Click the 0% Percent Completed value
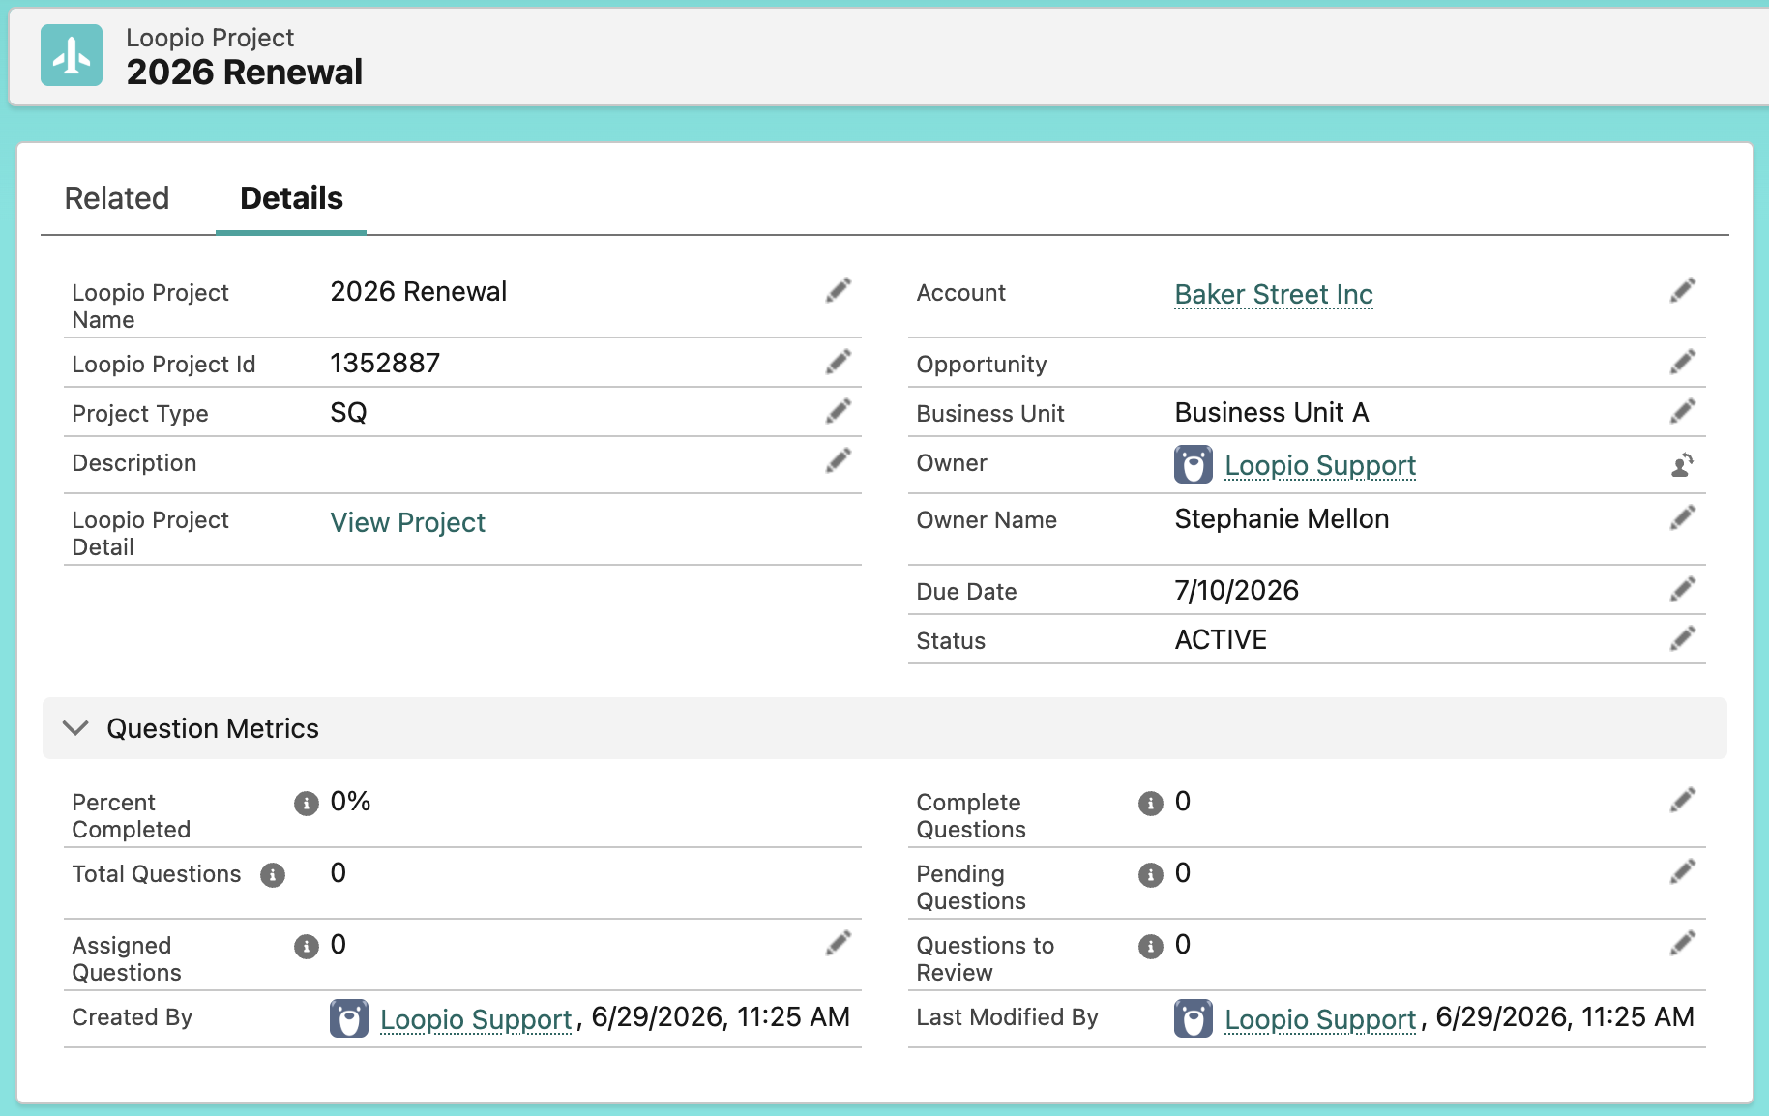The image size is (1769, 1116). 350,801
